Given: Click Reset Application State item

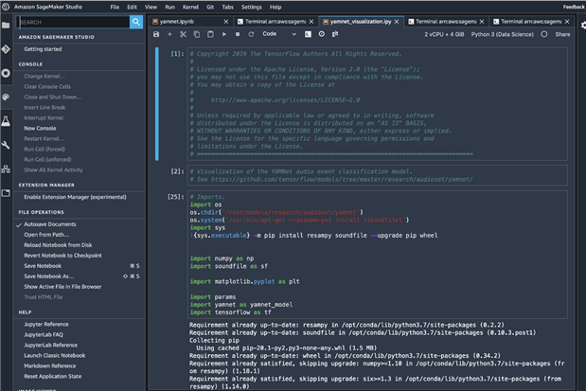Looking at the screenshot, I should pyautogui.click(x=53, y=377).
